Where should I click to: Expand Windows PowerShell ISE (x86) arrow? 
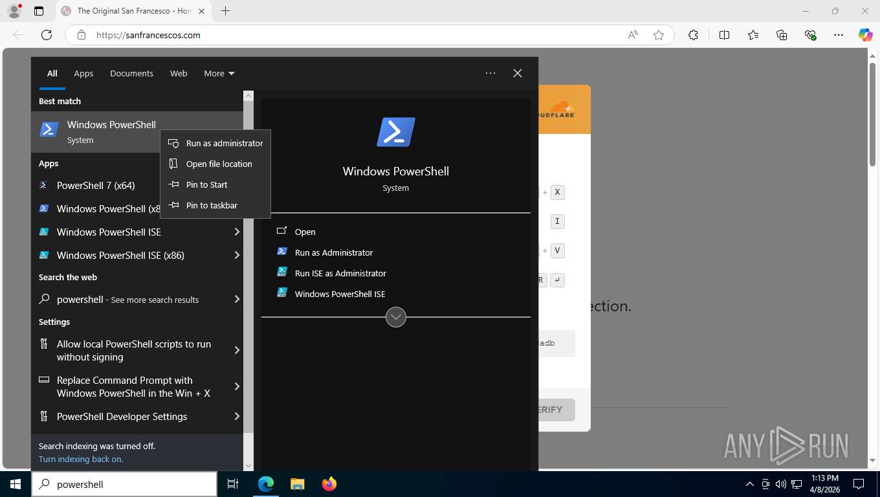(x=237, y=255)
